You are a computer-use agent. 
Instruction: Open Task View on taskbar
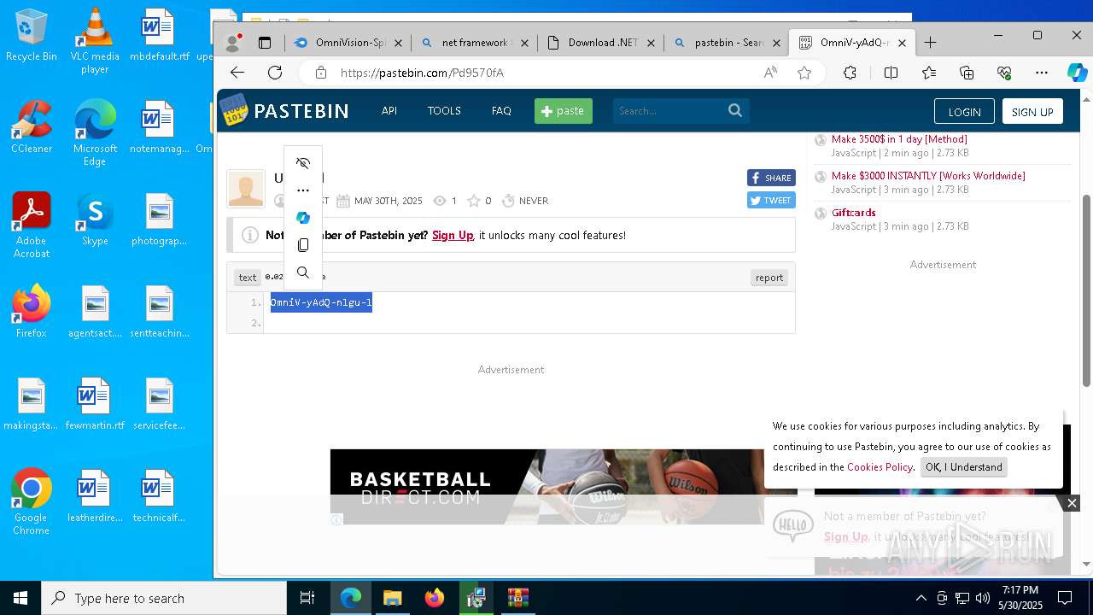click(307, 598)
